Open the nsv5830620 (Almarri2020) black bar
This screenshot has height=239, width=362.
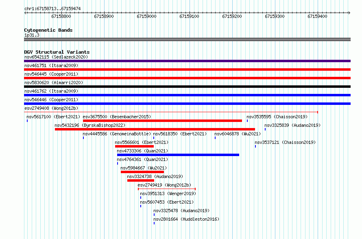187,87
